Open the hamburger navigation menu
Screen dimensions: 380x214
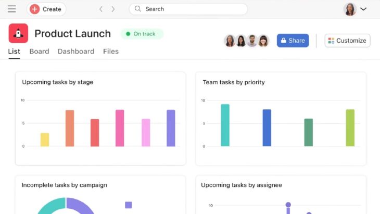(11, 9)
